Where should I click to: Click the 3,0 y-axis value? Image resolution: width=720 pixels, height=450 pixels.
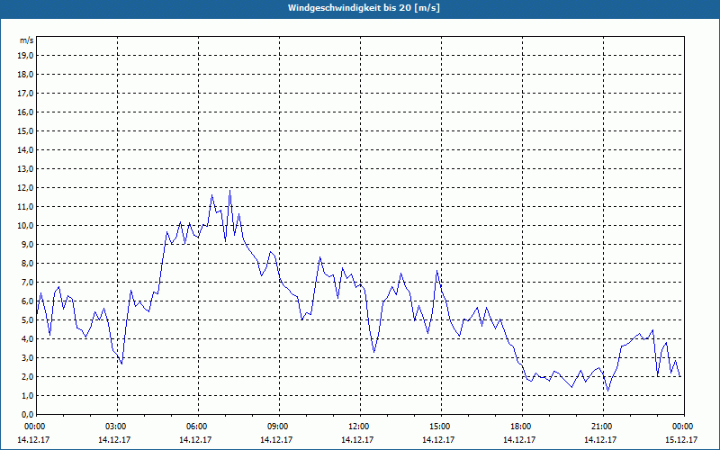click(x=27, y=357)
